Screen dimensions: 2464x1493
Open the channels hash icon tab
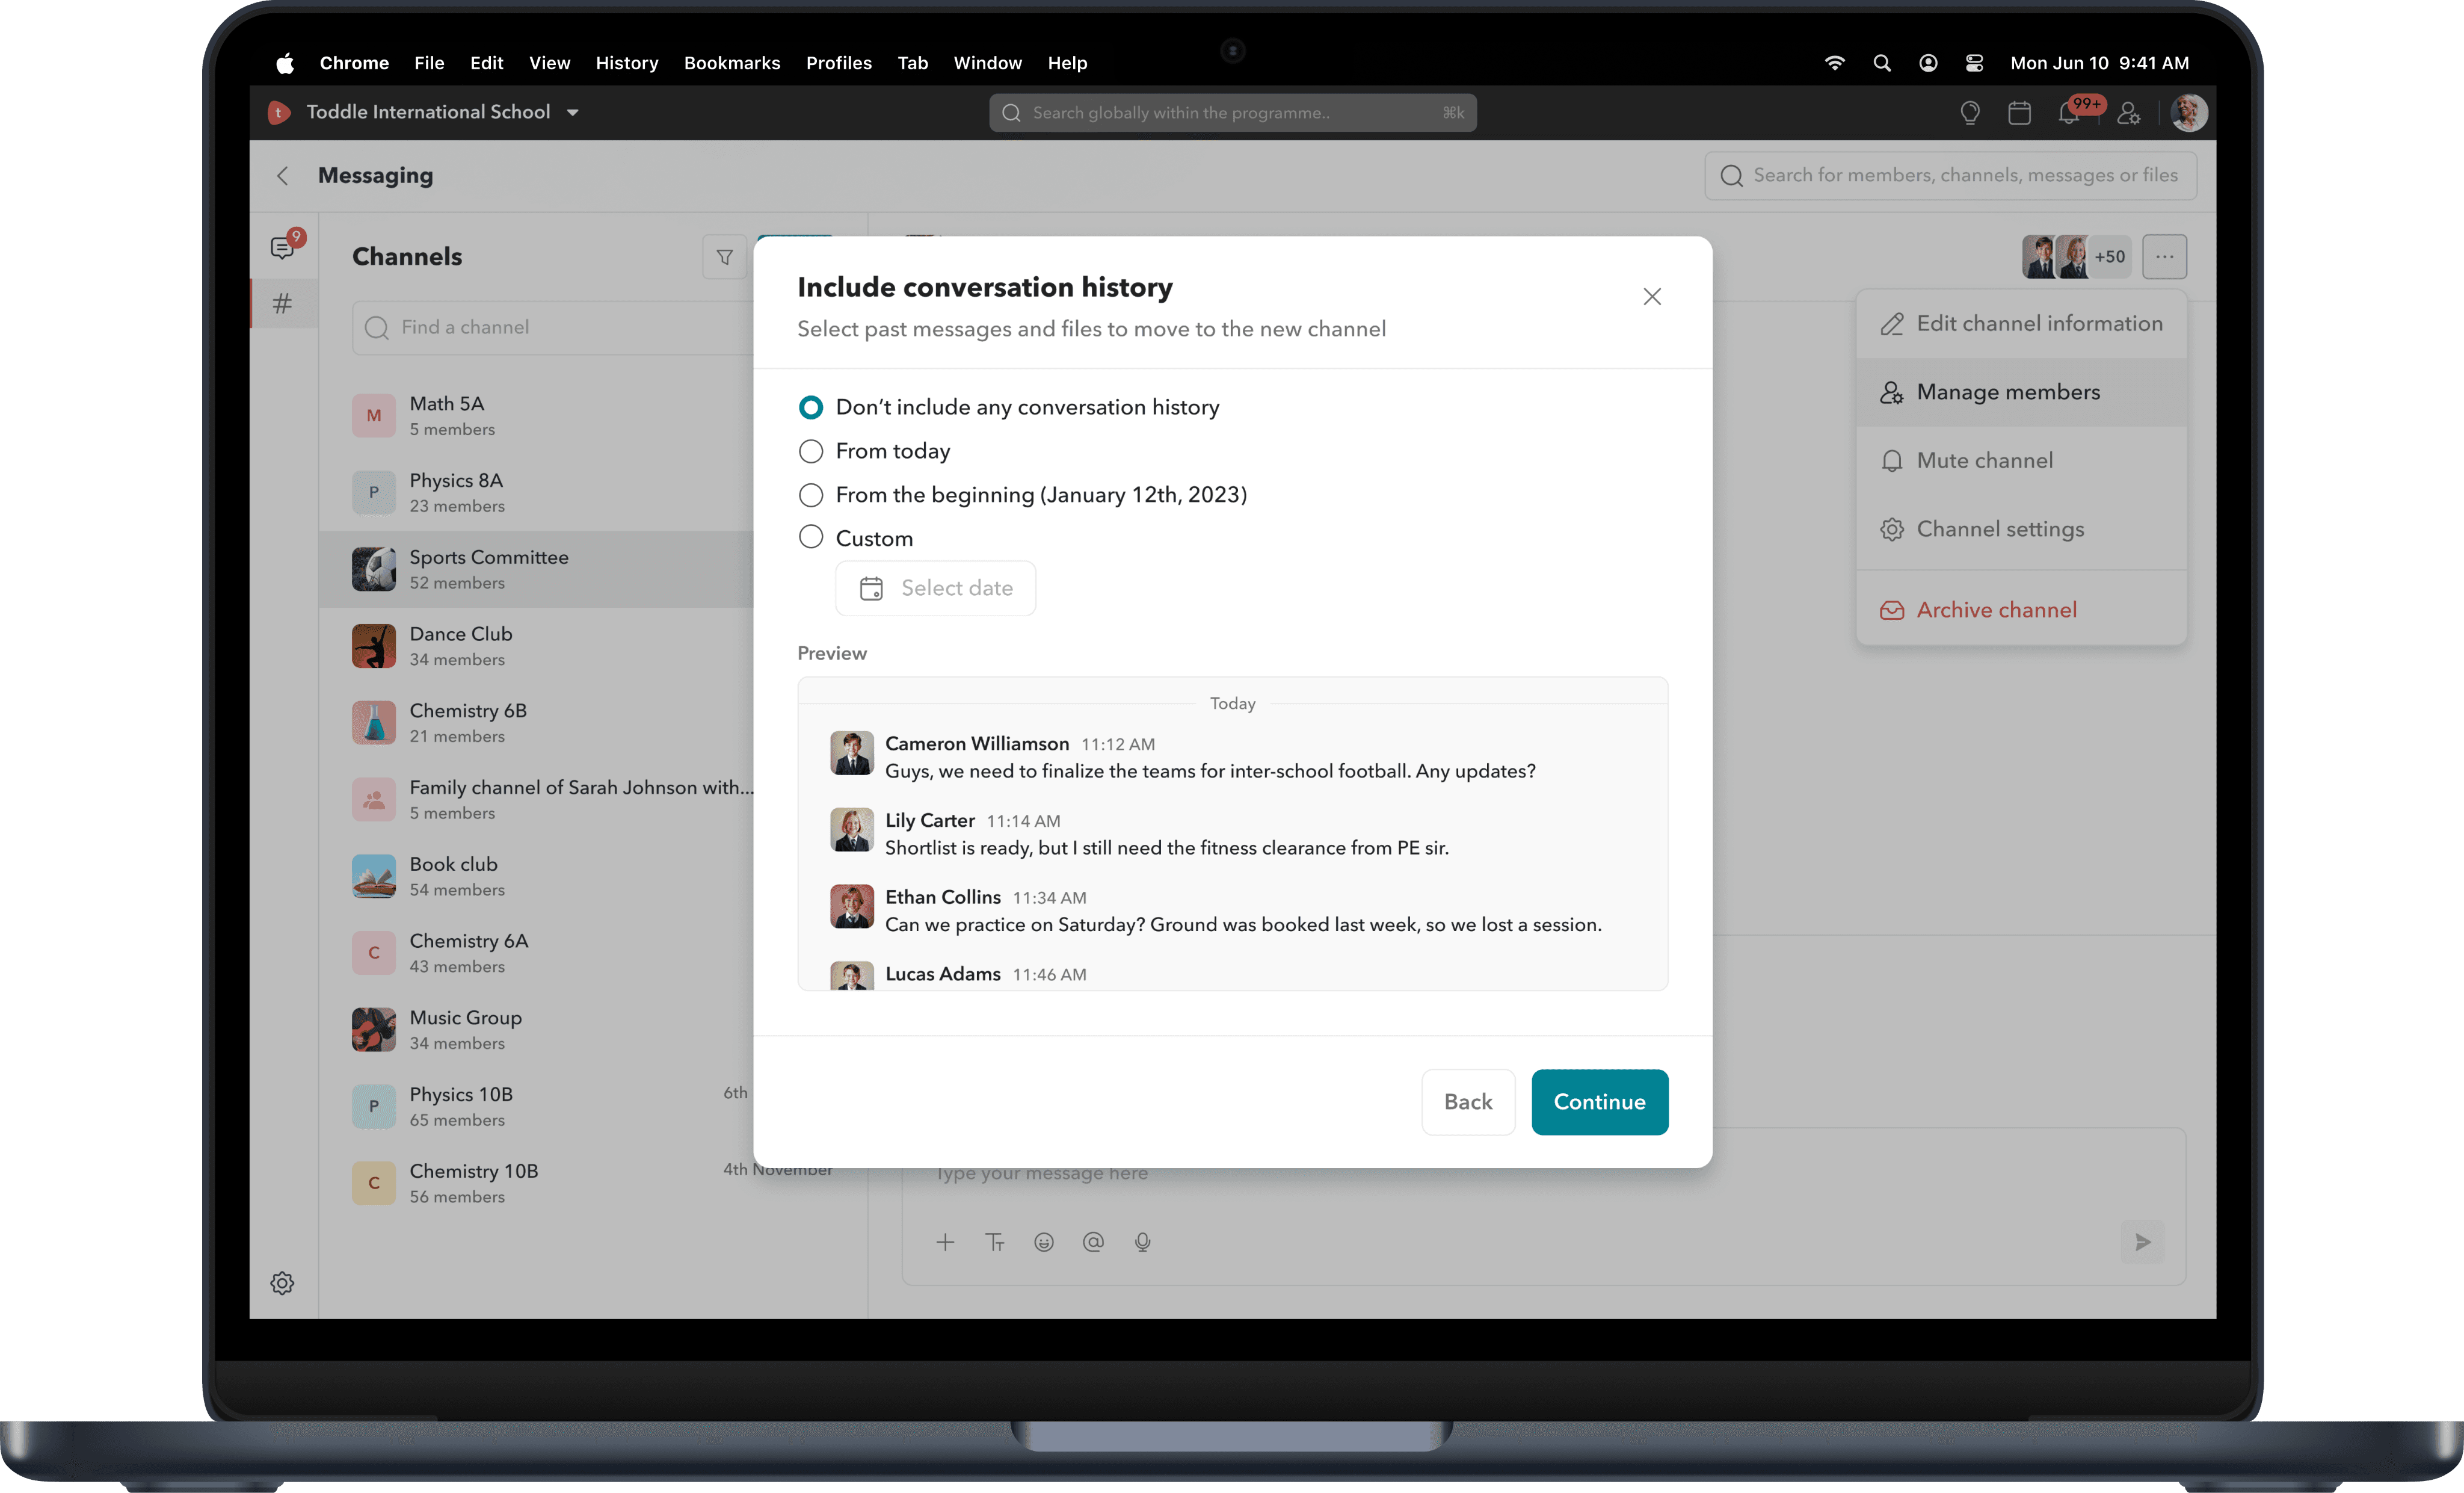(x=283, y=303)
